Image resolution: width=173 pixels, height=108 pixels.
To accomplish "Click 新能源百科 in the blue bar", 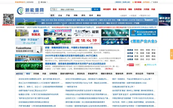I will click(x=149, y=20).
